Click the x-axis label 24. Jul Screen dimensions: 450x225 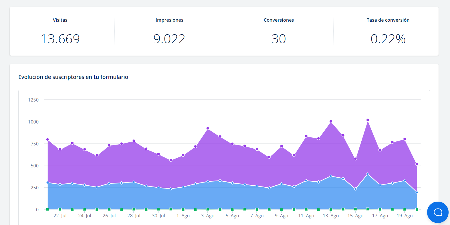tap(84, 216)
